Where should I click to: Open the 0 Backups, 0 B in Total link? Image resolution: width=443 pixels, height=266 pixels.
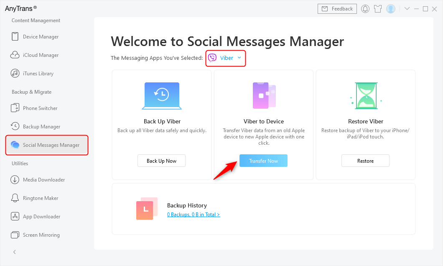point(193,214)
